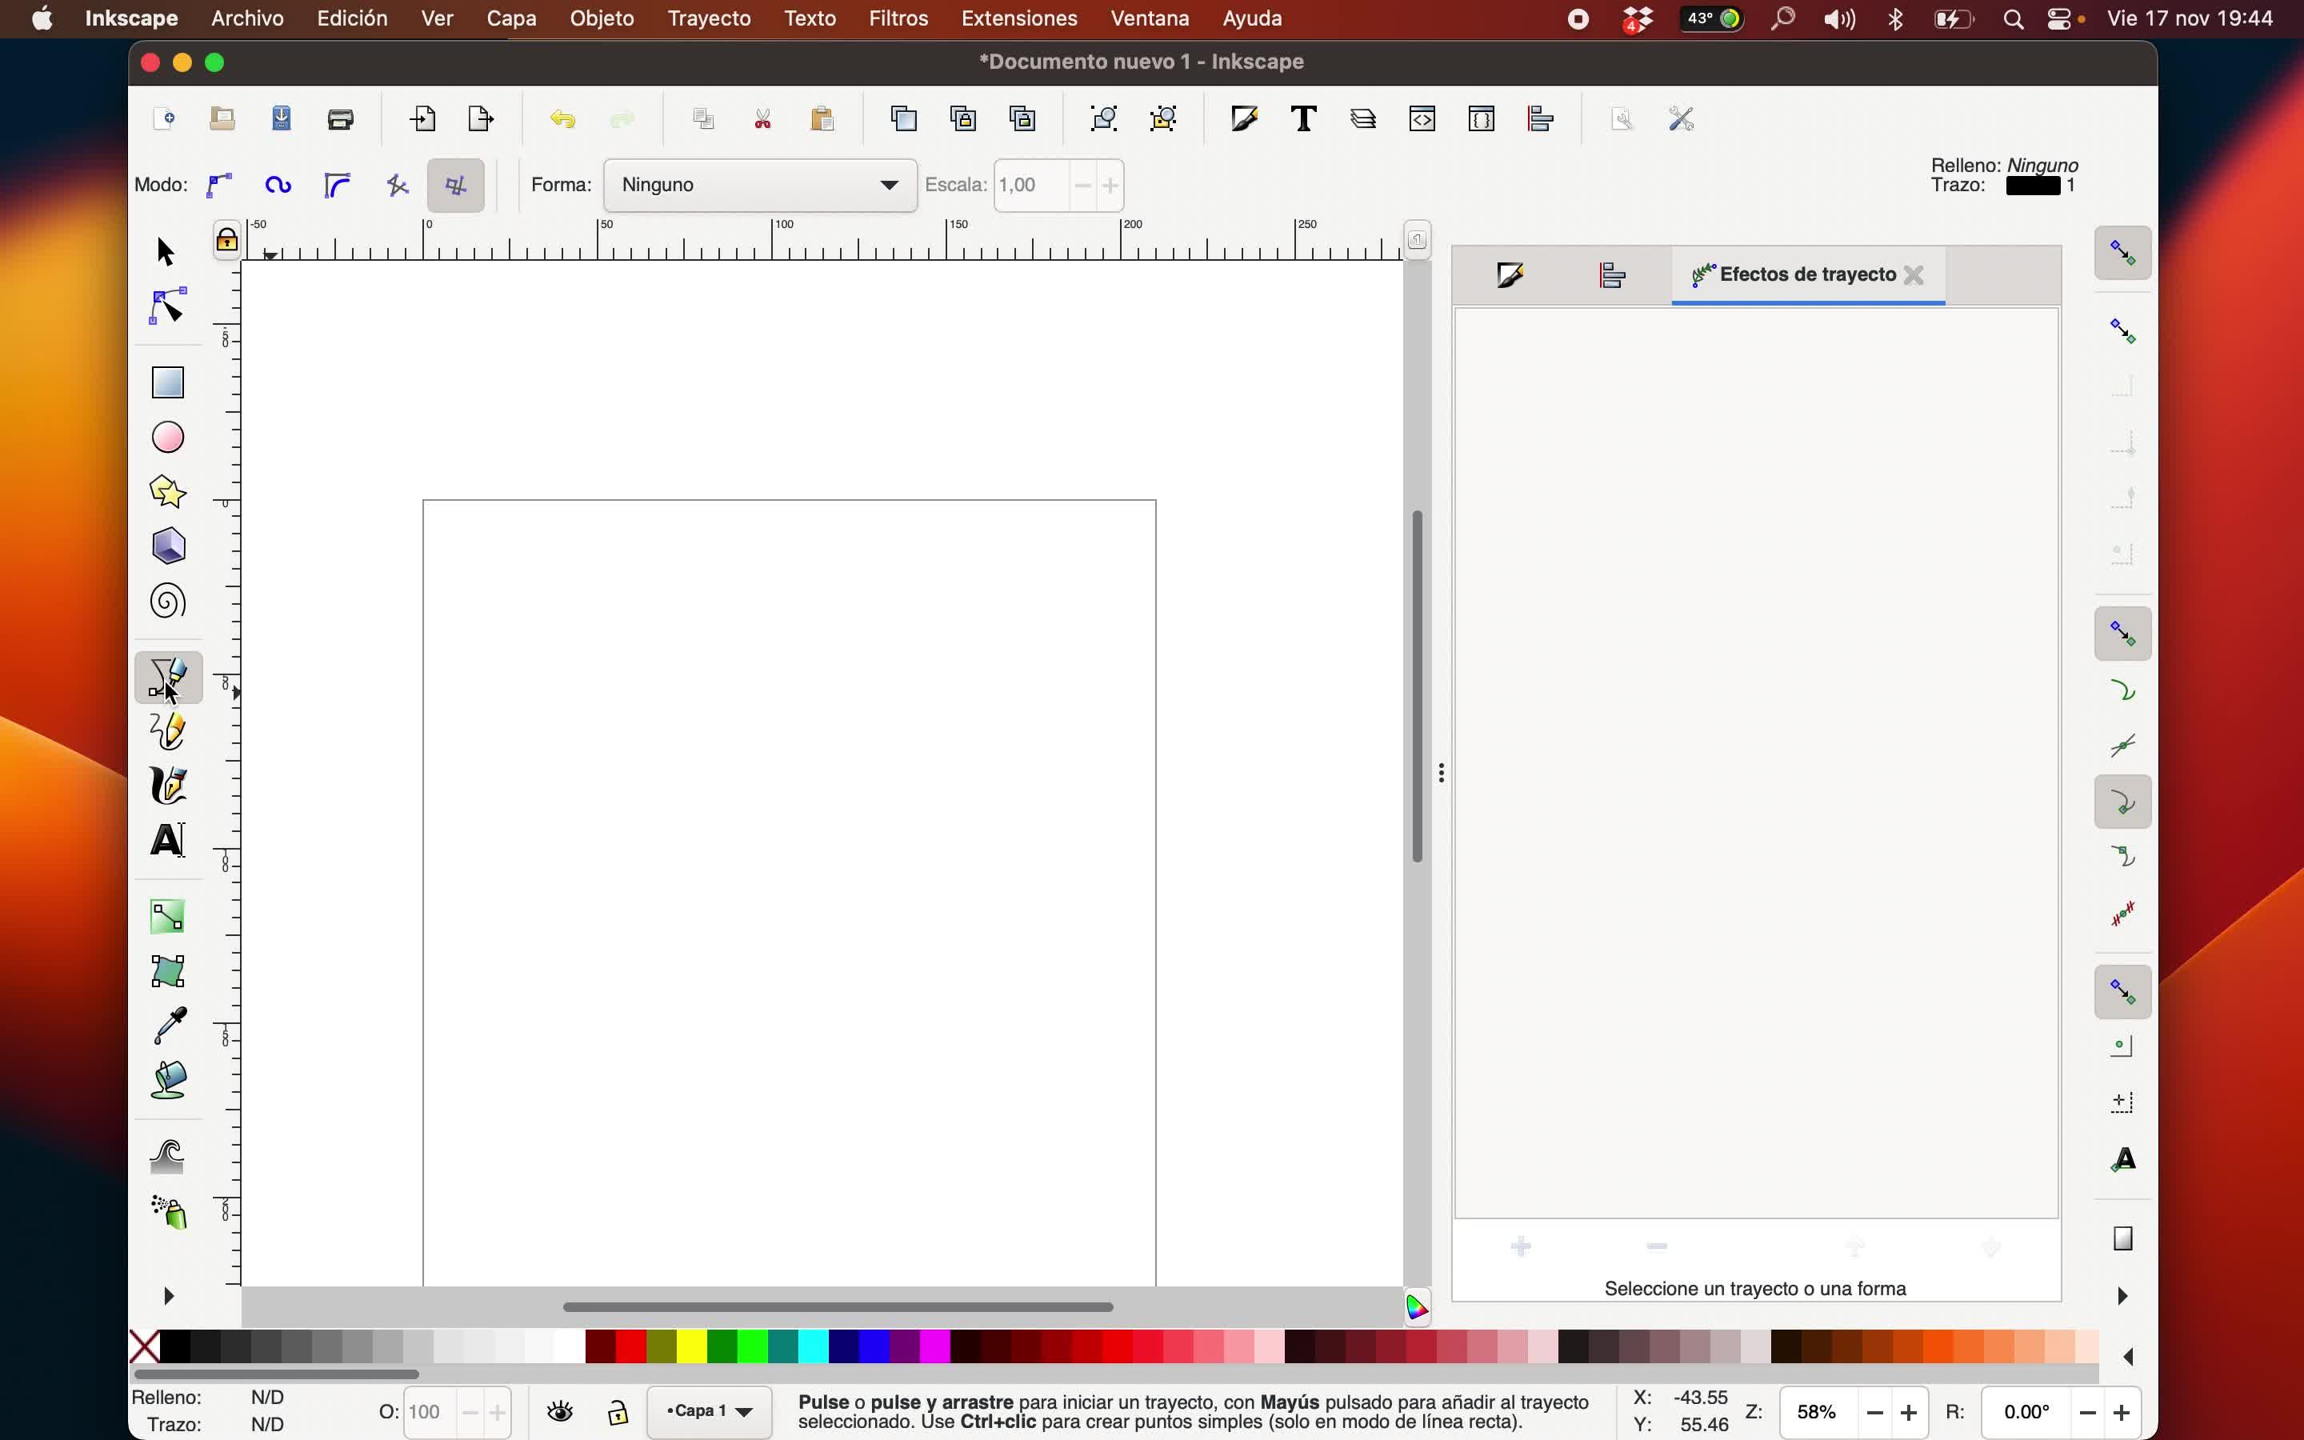Toggle current layer visibility eye

561,1411
